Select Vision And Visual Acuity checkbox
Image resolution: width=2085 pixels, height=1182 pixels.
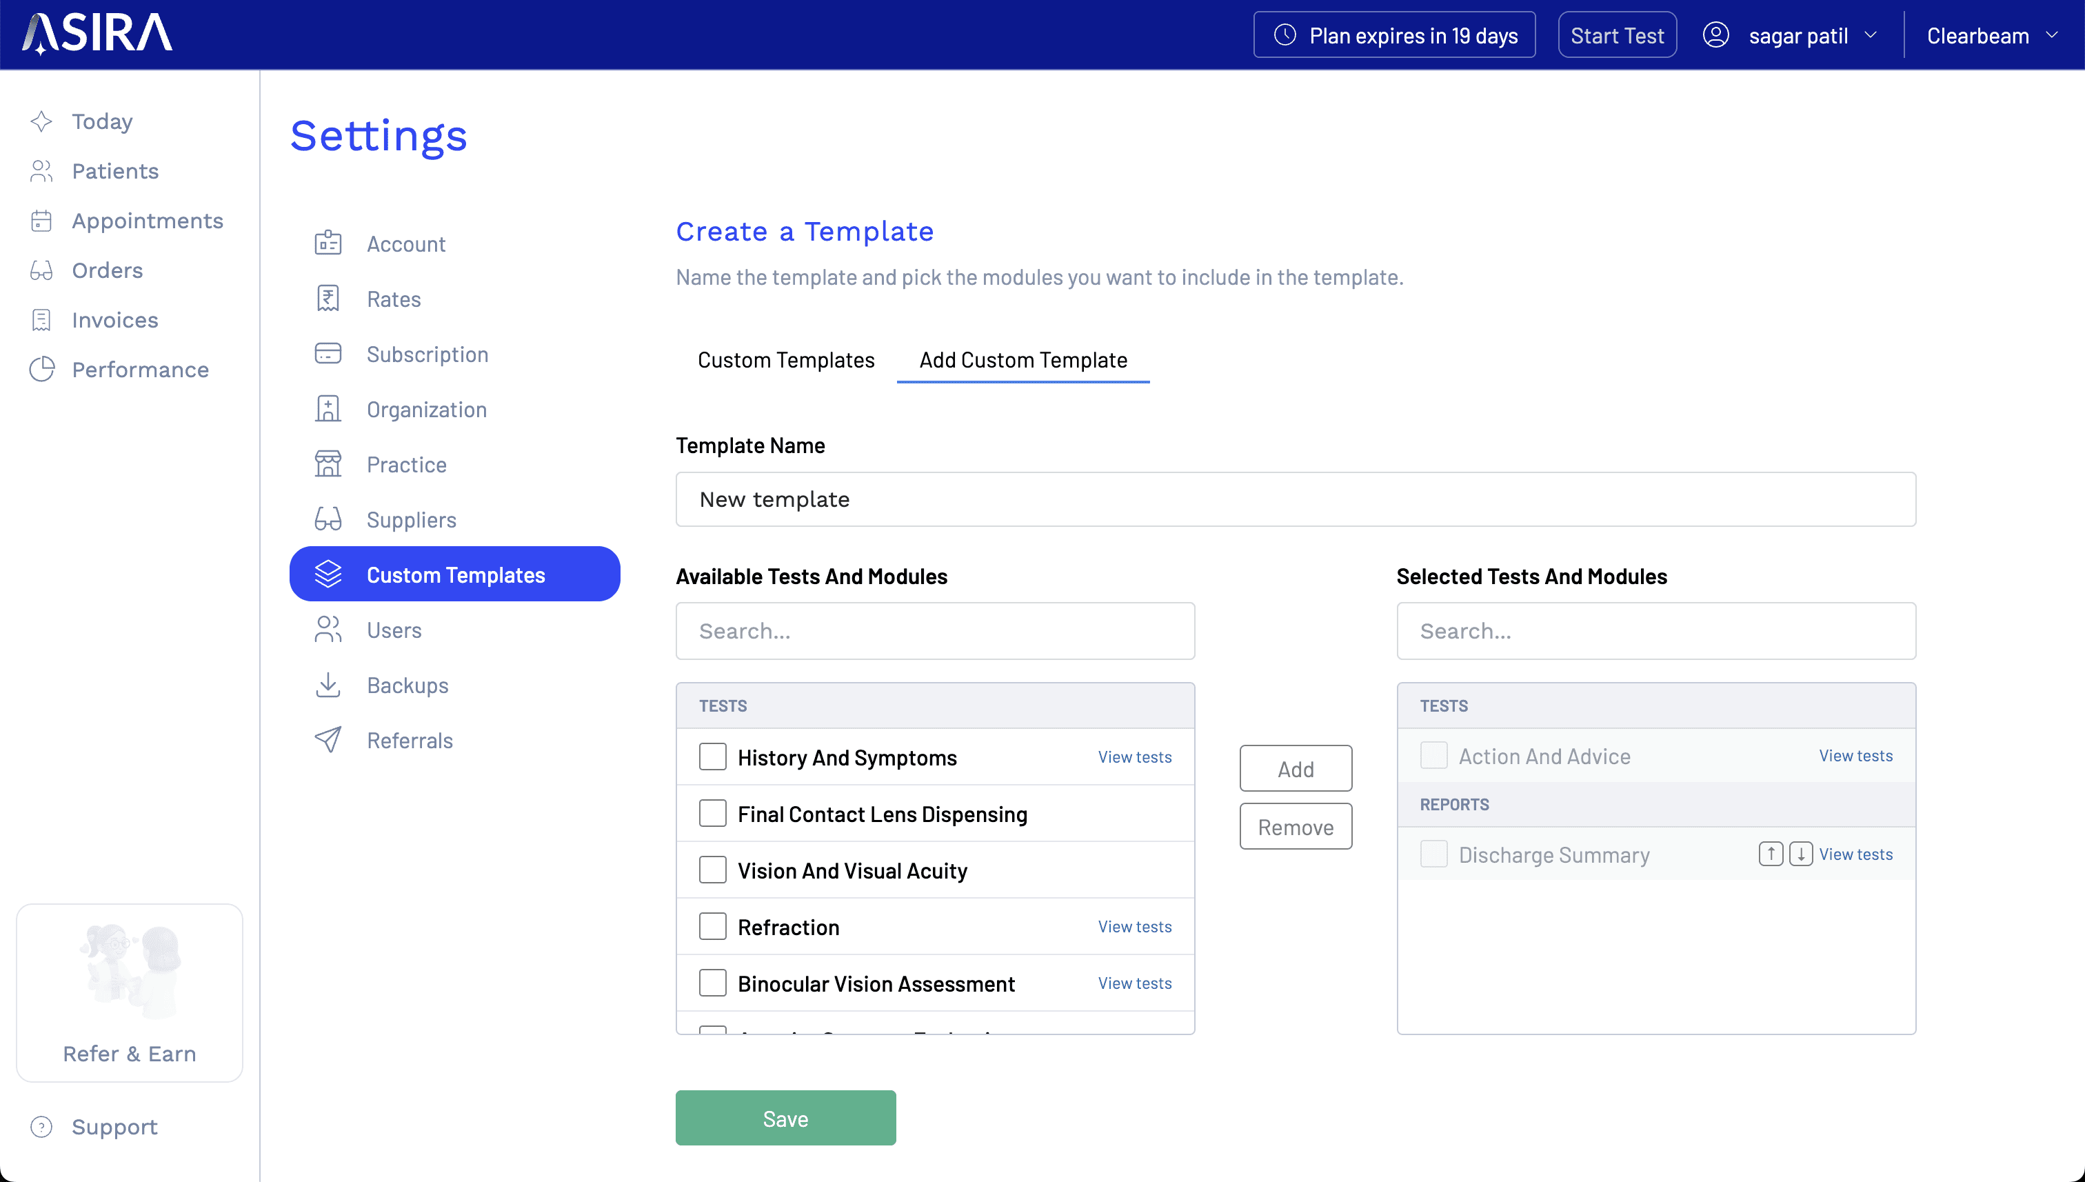click(713, 870)
